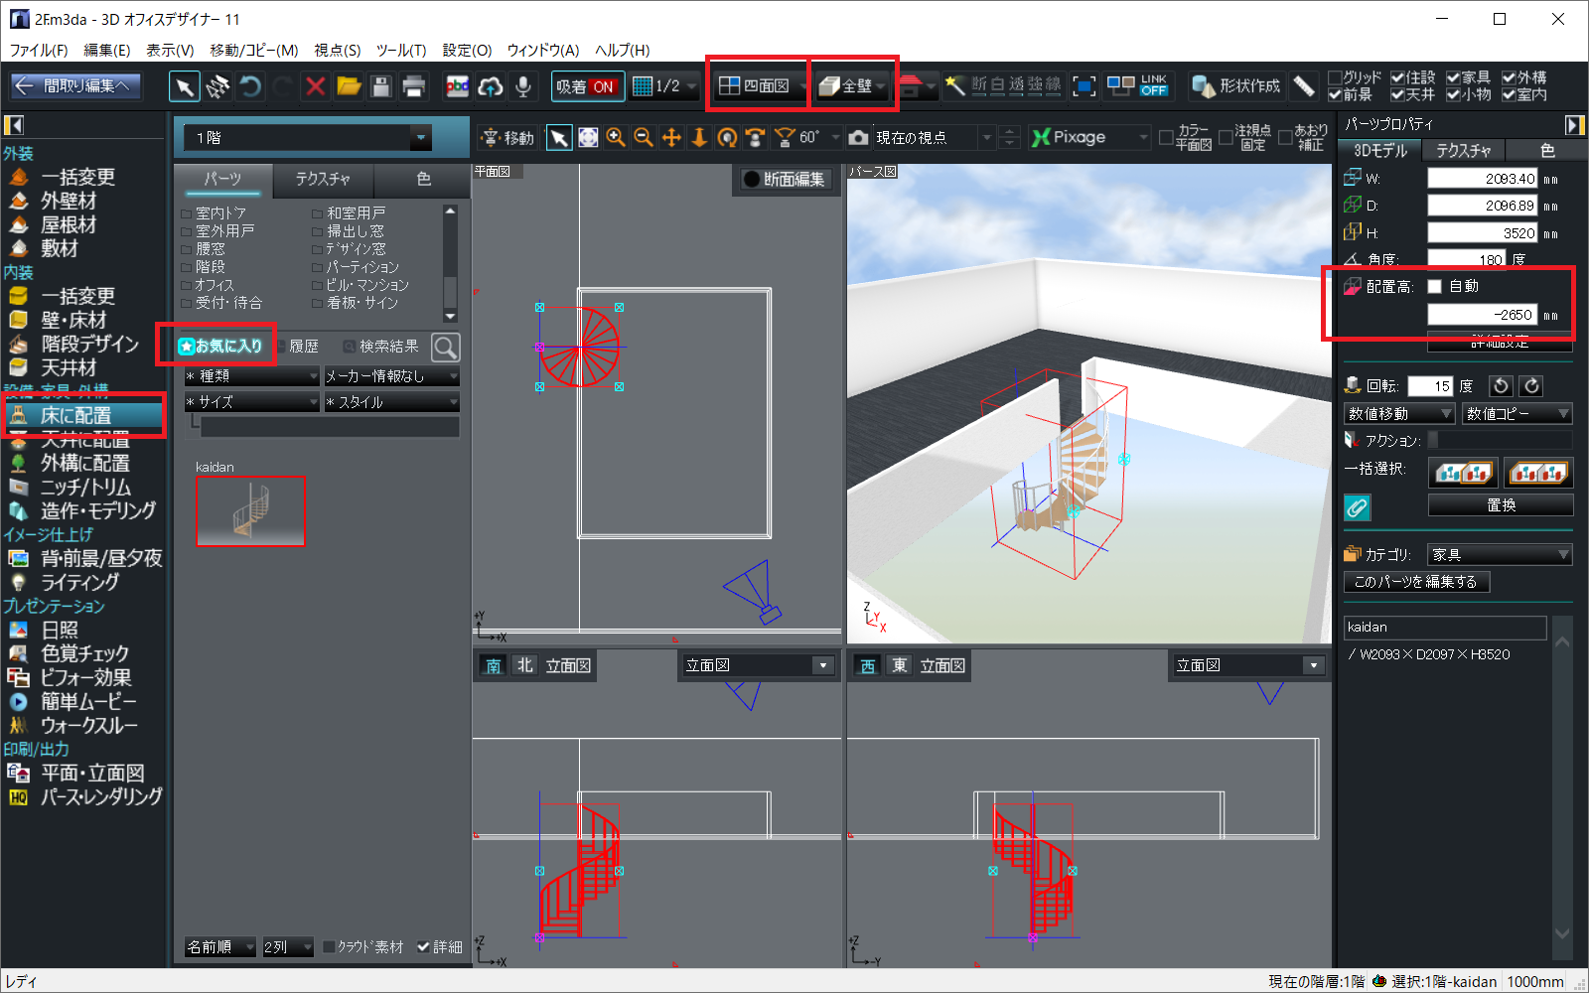Check the グリッド grid checkbox
Image resolution: width=1589 pixels, height=993 pixels.
tap(1335, 77)
